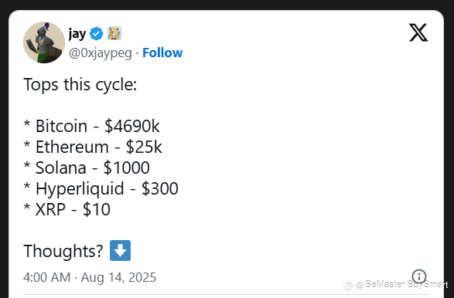Open the X logo link
The image size is (454, 298).
(418, 32)
